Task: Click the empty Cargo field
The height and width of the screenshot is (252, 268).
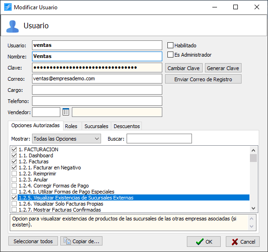Action: (97, 90)
